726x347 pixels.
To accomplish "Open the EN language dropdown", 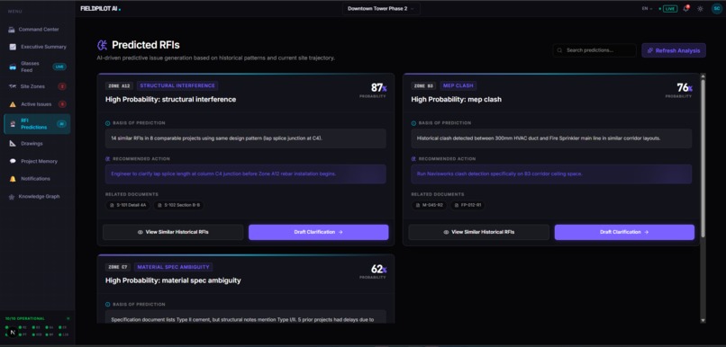I will coord(647,9).
